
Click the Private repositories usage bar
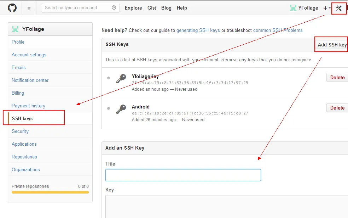click(x=50, y=192)
